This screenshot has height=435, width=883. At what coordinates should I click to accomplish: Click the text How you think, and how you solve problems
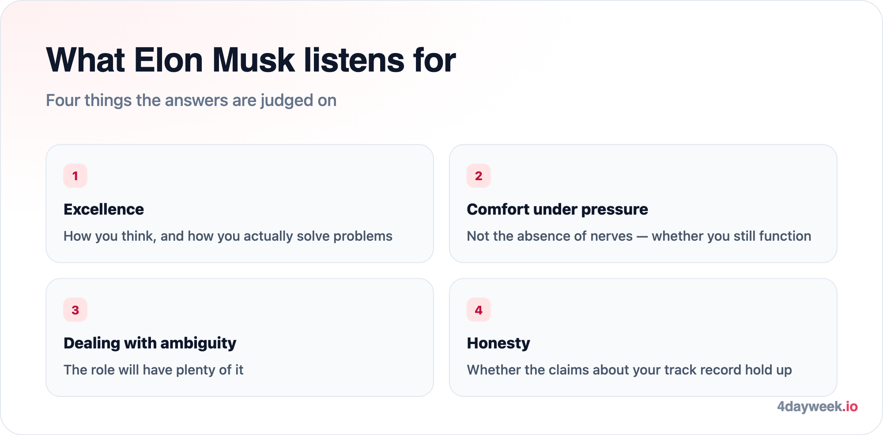[228, 236]
